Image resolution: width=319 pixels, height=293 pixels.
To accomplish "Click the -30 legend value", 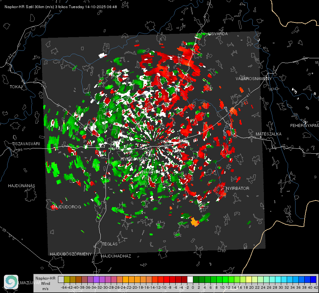I will 105,287.
